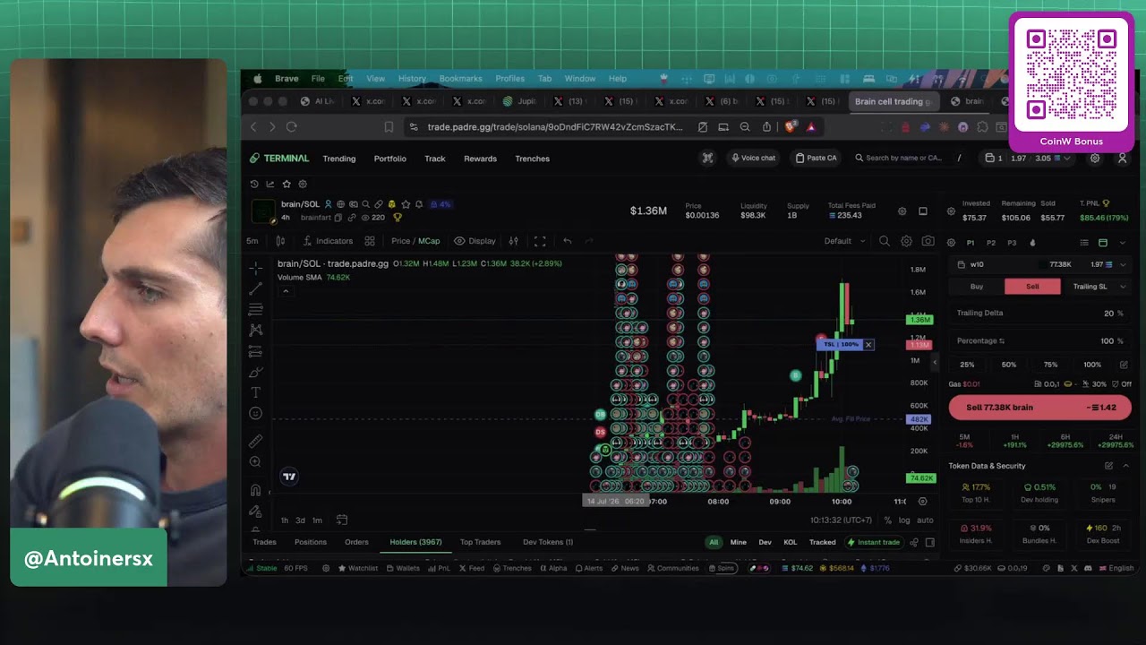Click the chart line icon below Terminal
Image resolution: width=1146 pixels, height=645 pixels.
click(270, 184)
